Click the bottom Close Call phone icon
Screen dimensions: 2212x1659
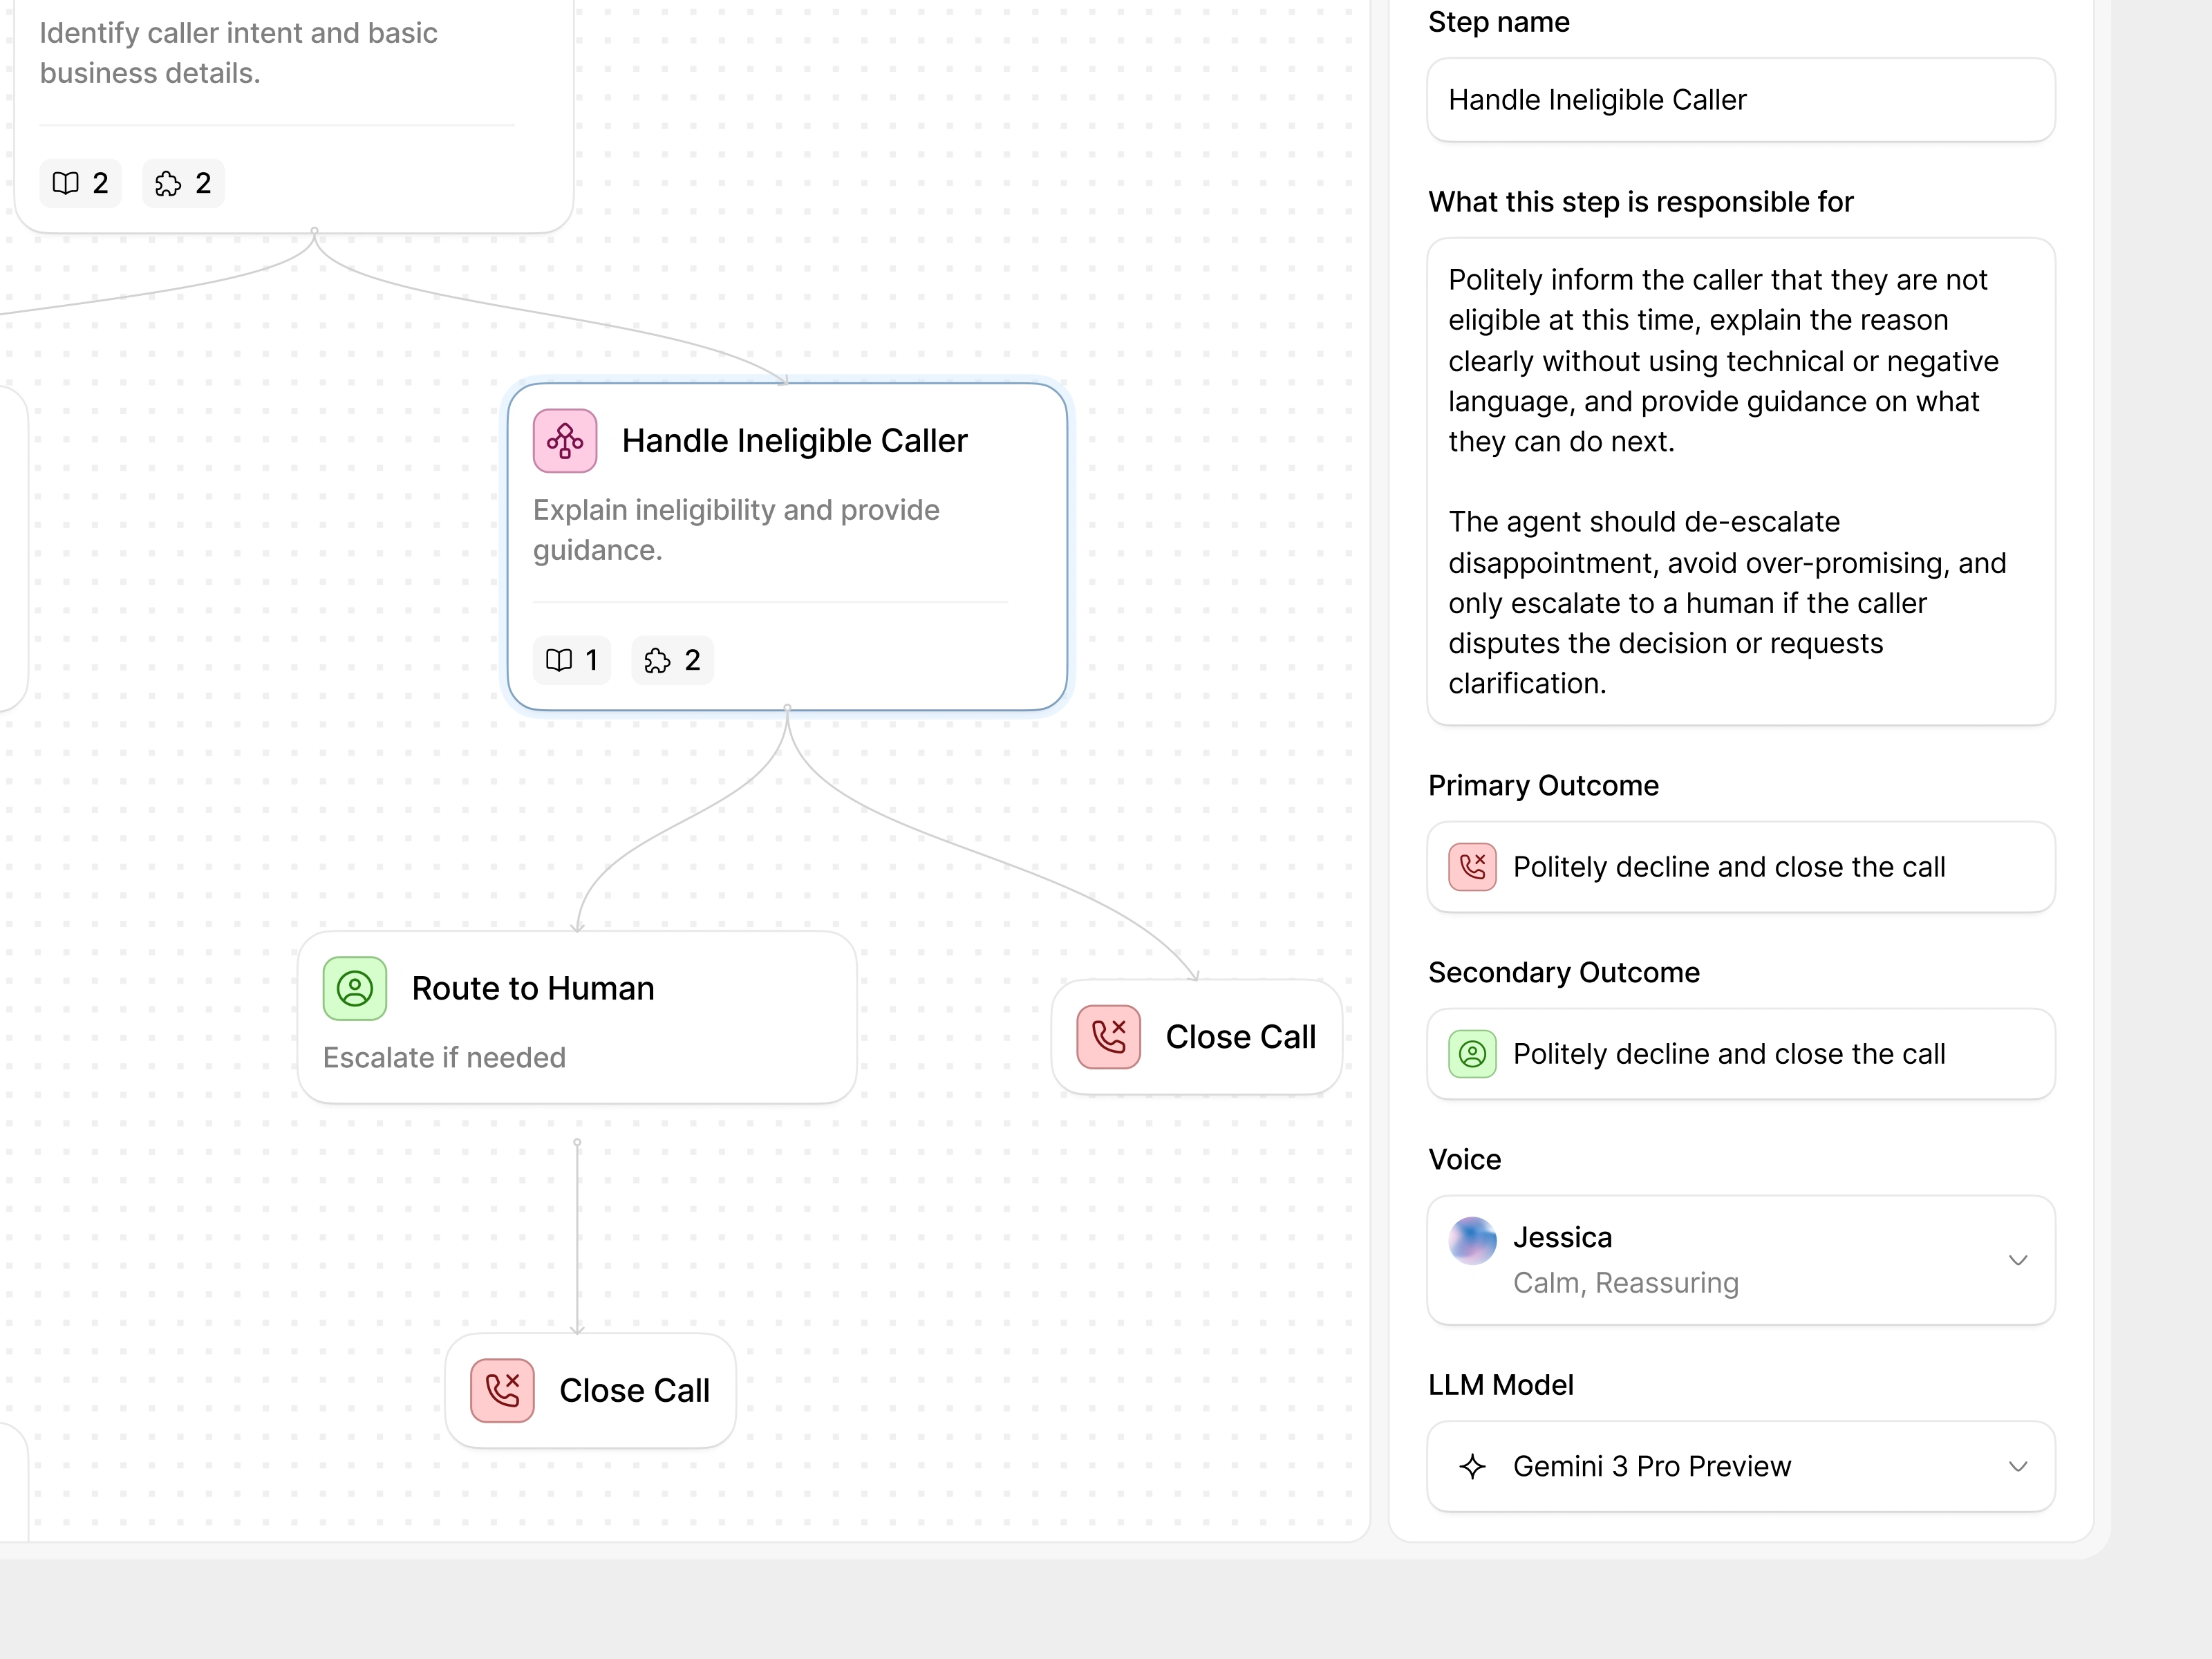pyautogui.click(x=502, y=1390)
